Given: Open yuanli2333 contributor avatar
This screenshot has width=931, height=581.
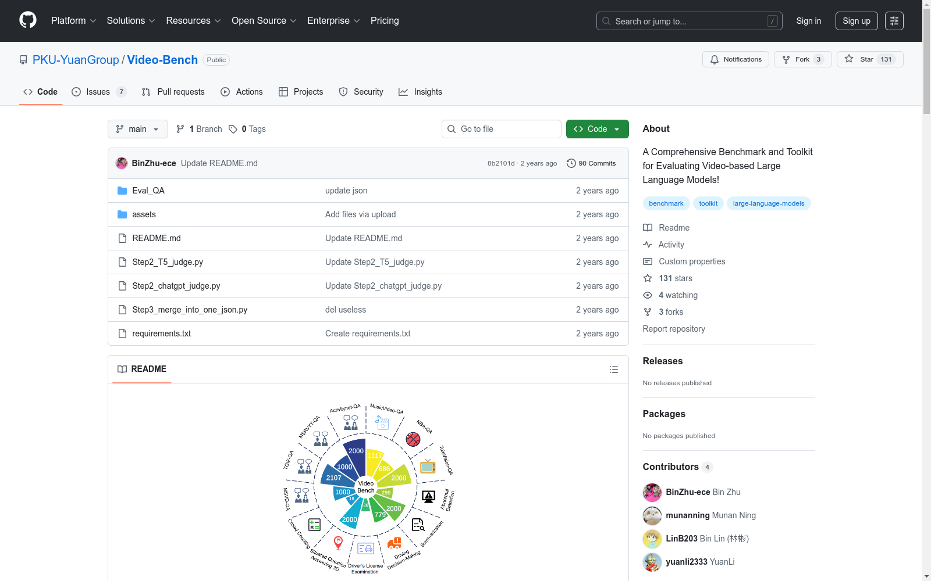Looking at the screenshot, I should coord(652,562).
